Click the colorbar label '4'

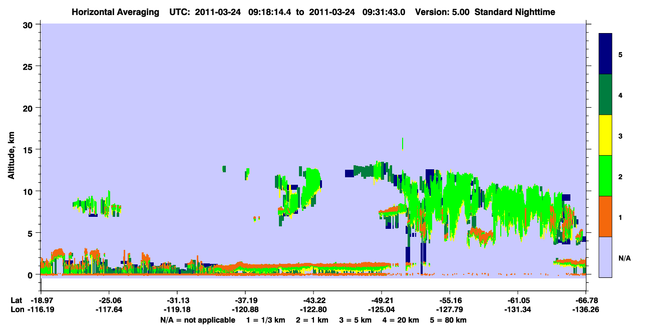[620, 95]
